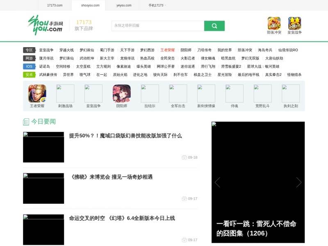Switch to the yeyou.com tab

tap(124, 5)
